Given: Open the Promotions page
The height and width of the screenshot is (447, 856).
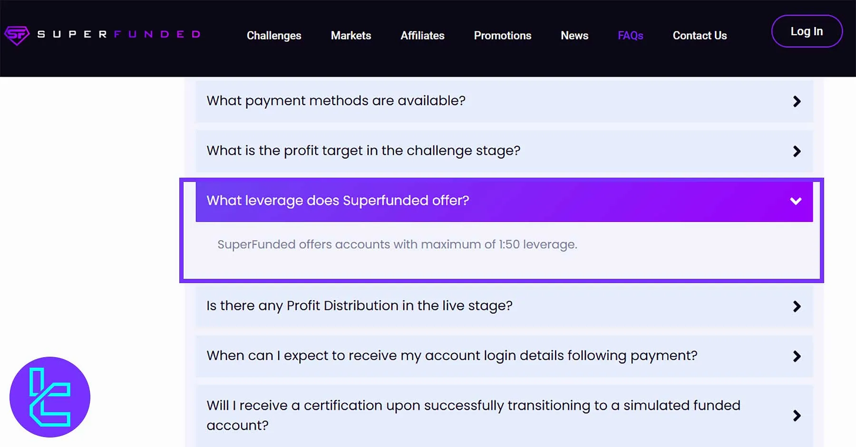Looking at the screenshot, I should coord(502,36).
